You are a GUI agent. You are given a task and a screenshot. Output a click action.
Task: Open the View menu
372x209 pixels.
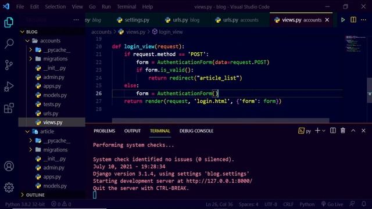point(77,6)
